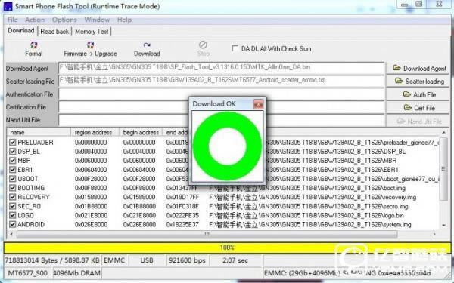
Task: Switch to the Download tab
Action: (x=21, y=31)
